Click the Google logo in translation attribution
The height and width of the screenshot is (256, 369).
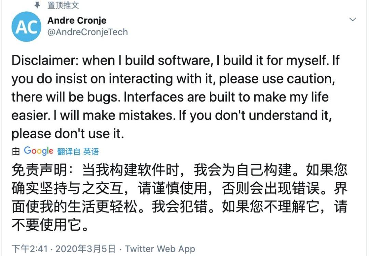tap(38, 151)
